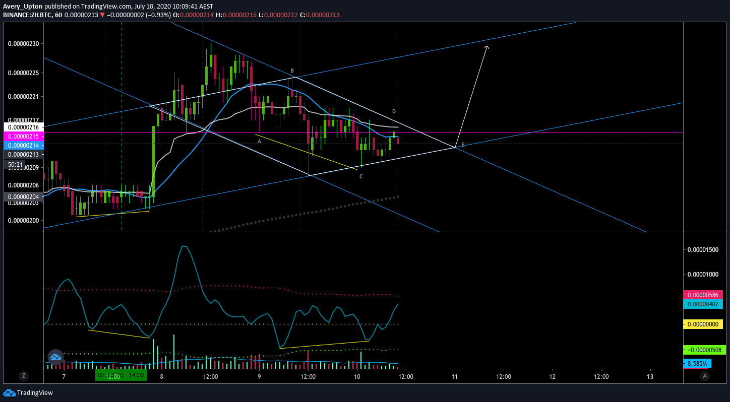
Task: Click the cloud icon in the indicator pane
Action: pyautogui.click(x=55, y=357)
